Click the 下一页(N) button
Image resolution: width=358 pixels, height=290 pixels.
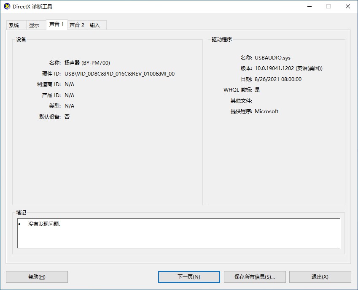click(189, 277)
